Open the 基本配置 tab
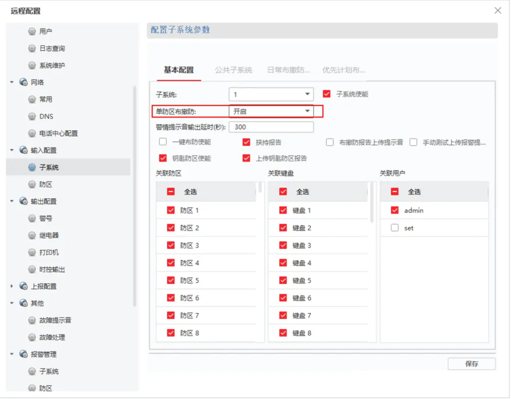 coord(179,70)
